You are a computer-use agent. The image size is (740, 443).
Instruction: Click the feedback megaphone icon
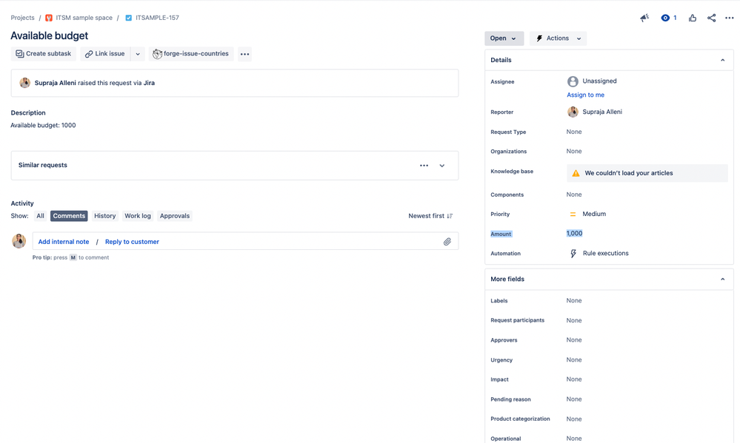(x=644, y=18)
